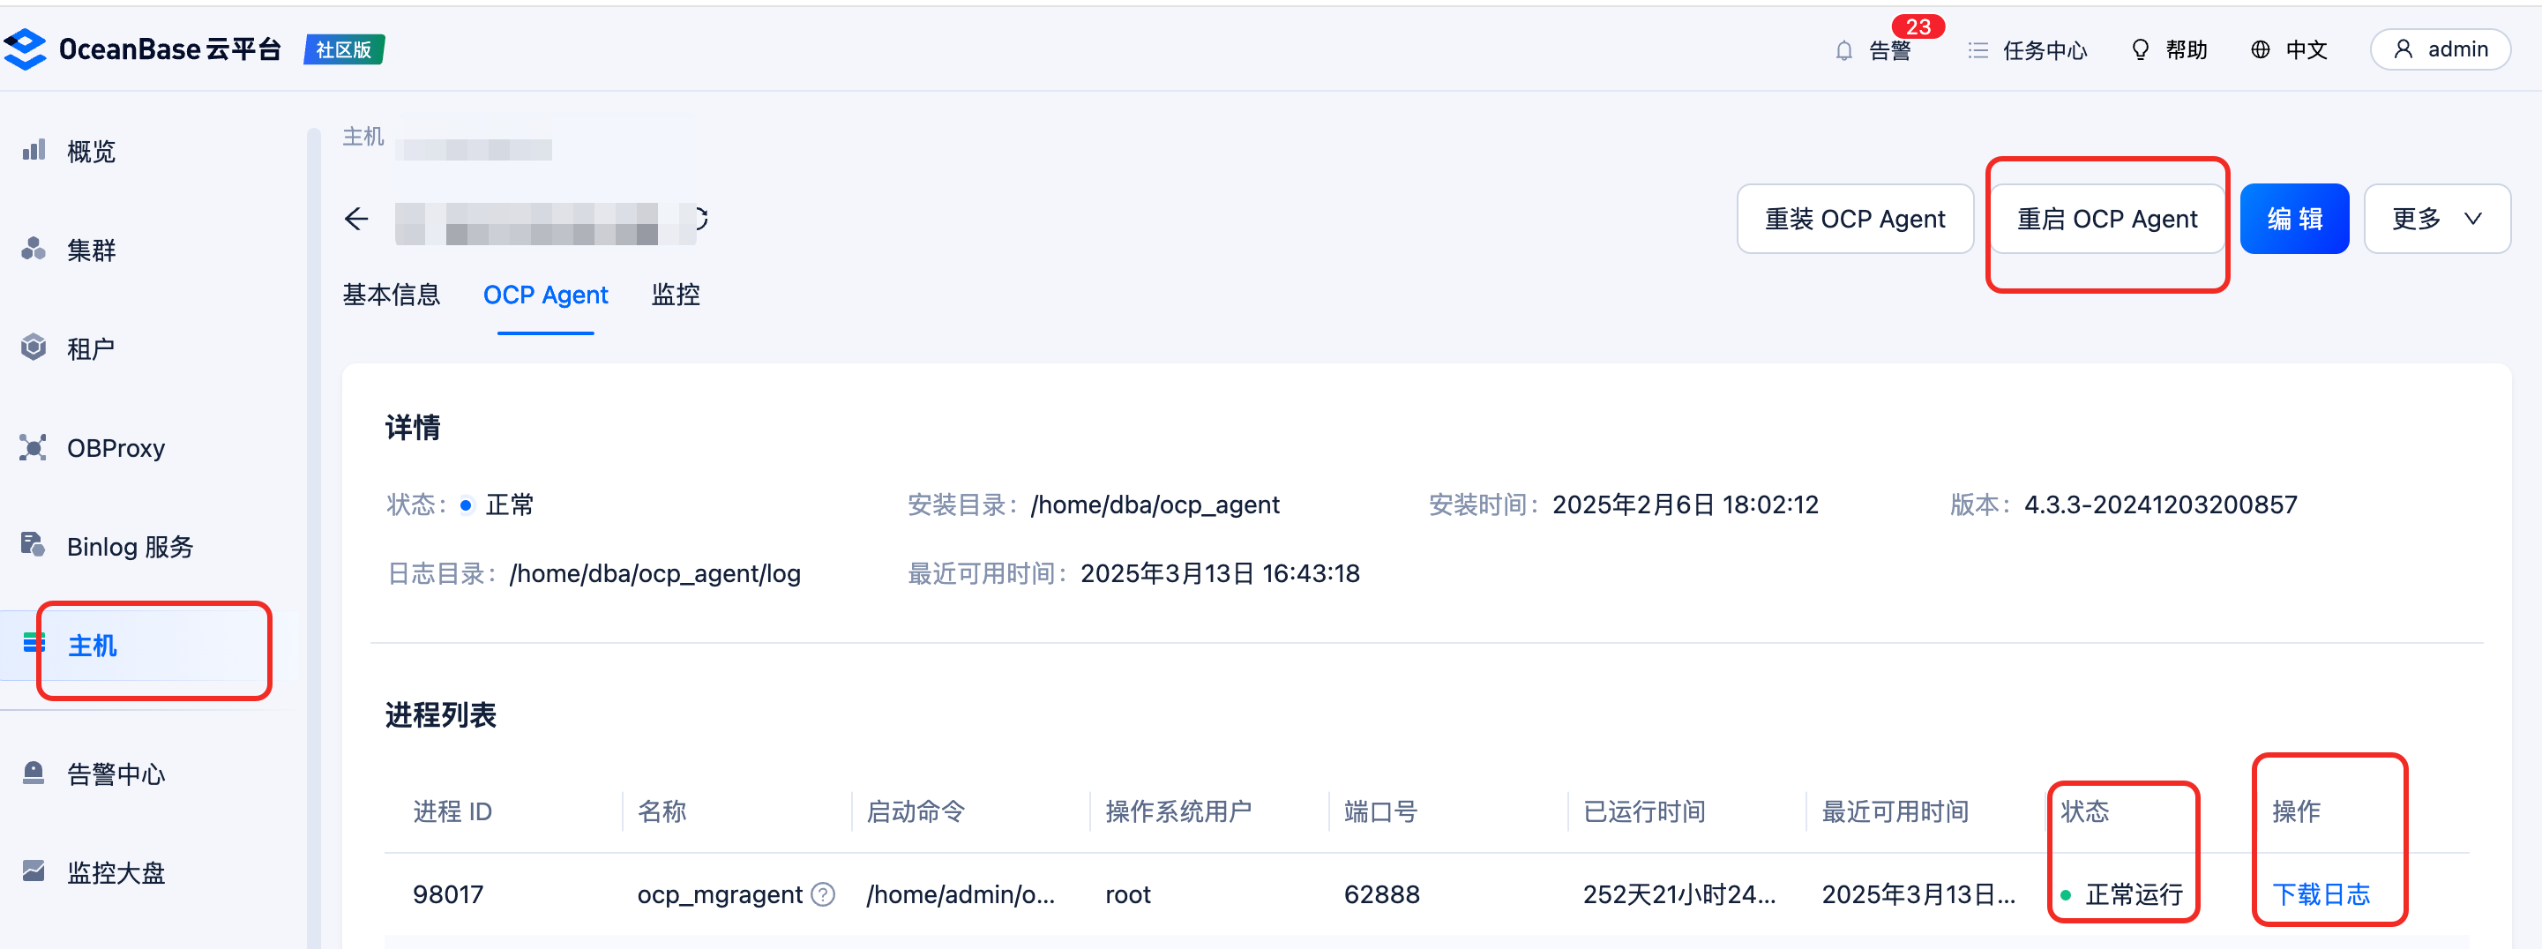Open the alerts bell icon

(x=1843, y=50)
